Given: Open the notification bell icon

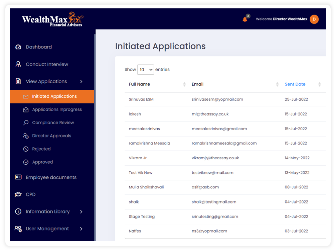Looking at the screenshot, I should (245, 19).
